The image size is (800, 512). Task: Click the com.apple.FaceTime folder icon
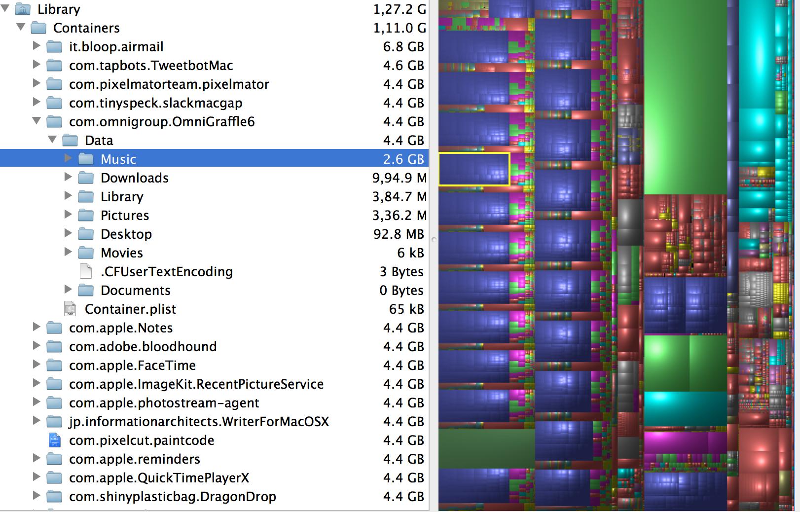(54, 366)
